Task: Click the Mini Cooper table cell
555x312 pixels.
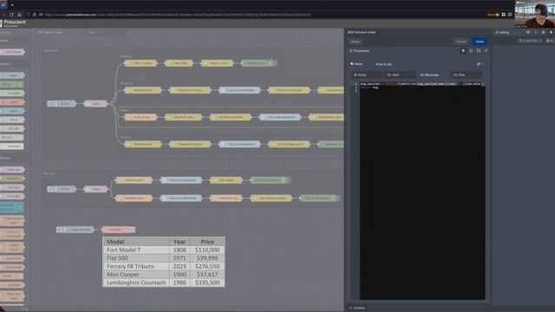Action: click(135, 274)
